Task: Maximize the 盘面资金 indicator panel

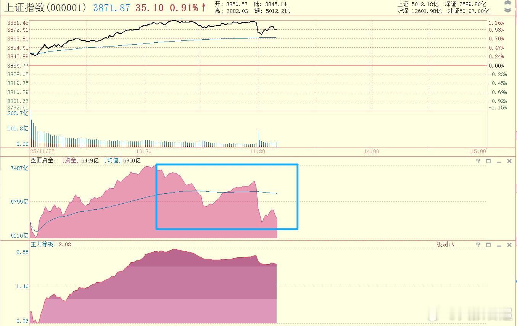Action: 488,161
